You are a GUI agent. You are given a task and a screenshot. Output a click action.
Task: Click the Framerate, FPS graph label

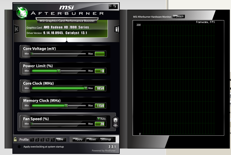(205, 22)
